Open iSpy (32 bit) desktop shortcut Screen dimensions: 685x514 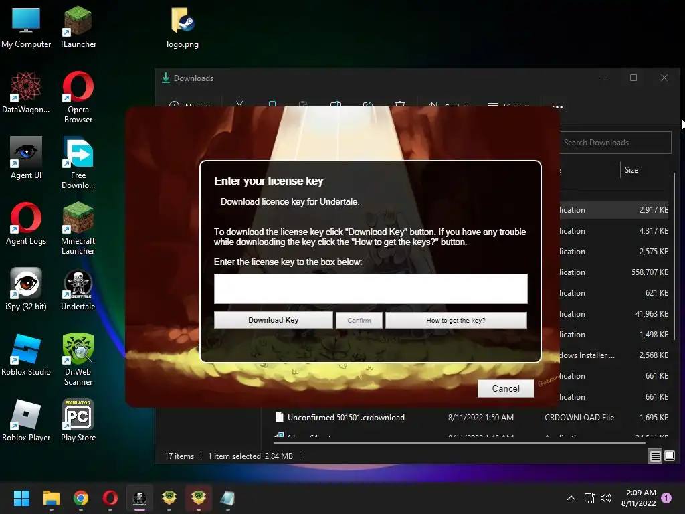pos(26,289)
